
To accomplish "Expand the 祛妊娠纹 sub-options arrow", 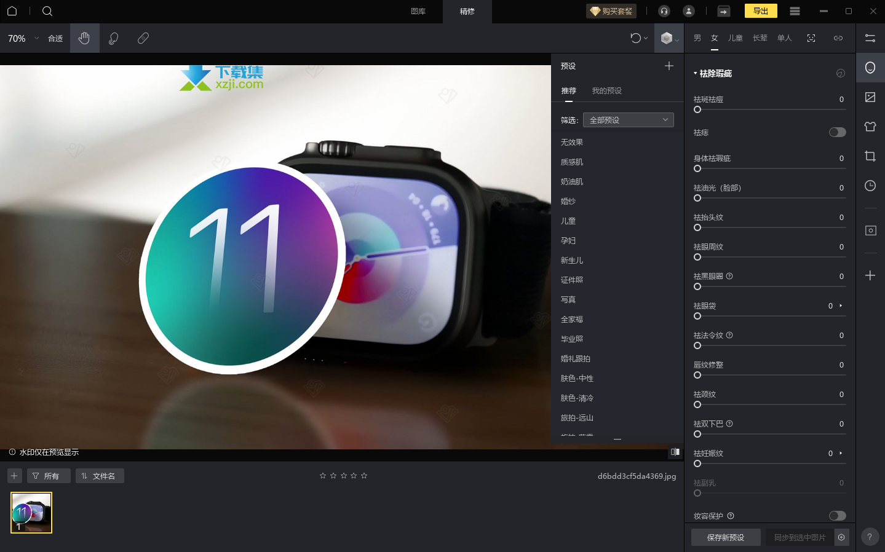I will (841, 453).
